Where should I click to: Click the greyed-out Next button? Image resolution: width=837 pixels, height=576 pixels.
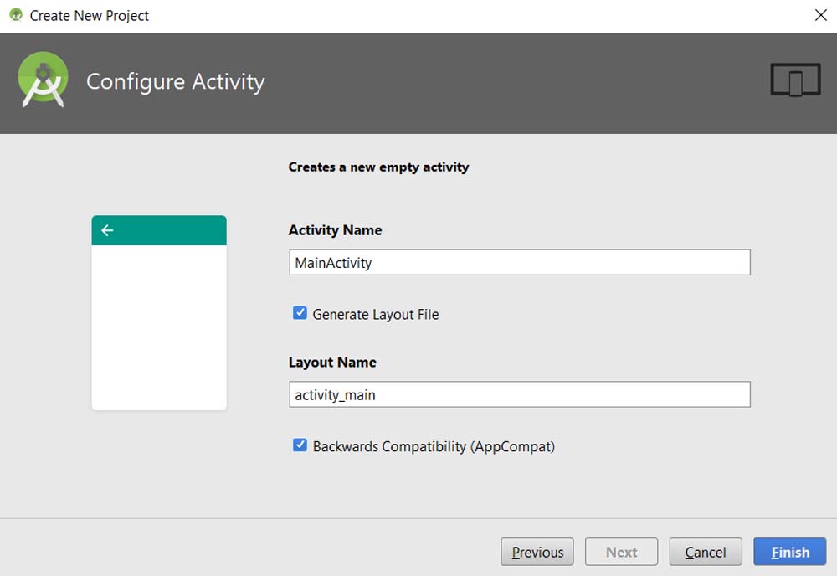[621, 552]
